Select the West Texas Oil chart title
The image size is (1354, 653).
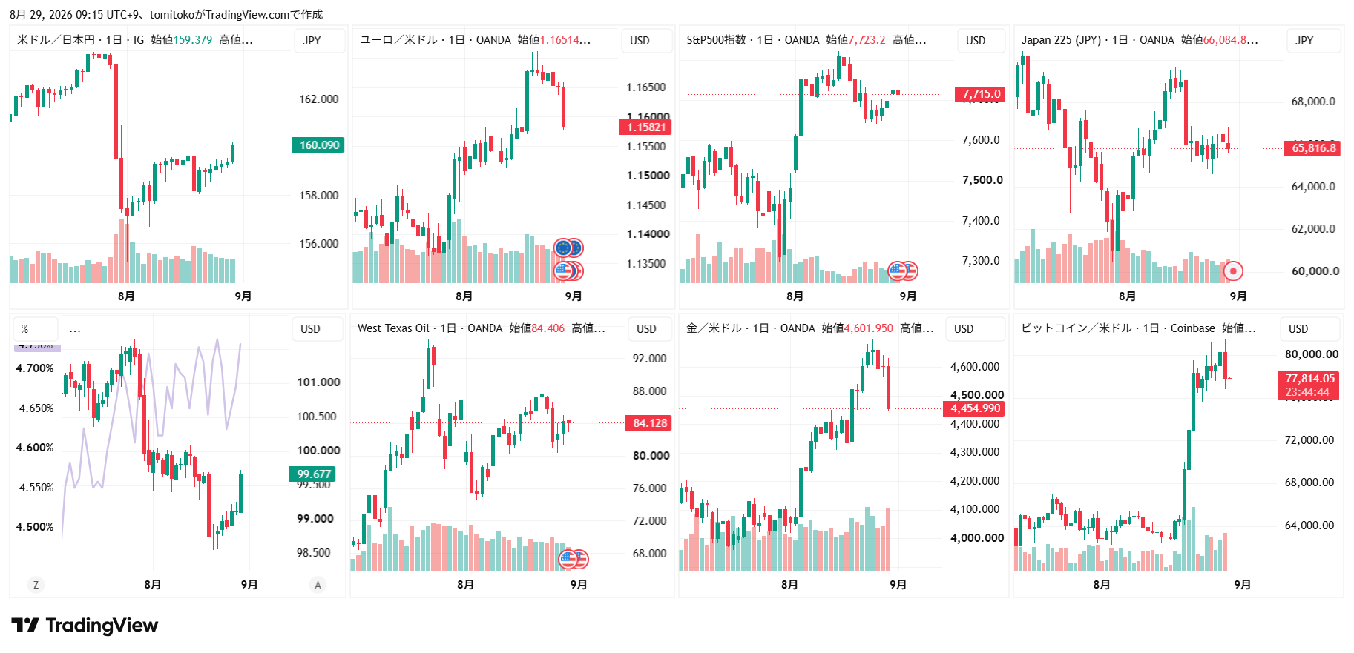(x=393, y=328)
